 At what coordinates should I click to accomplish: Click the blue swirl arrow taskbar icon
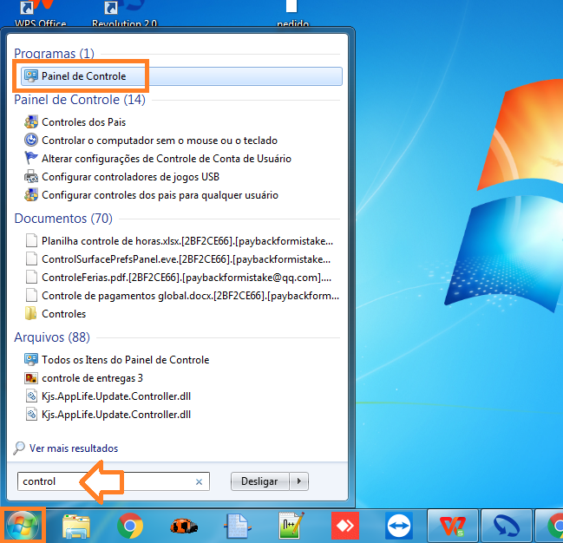tap(507, 526)
